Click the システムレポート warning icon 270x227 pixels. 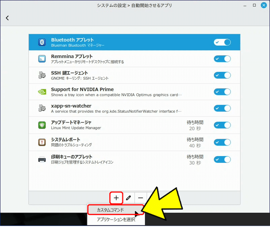click(x=42, y=142)
